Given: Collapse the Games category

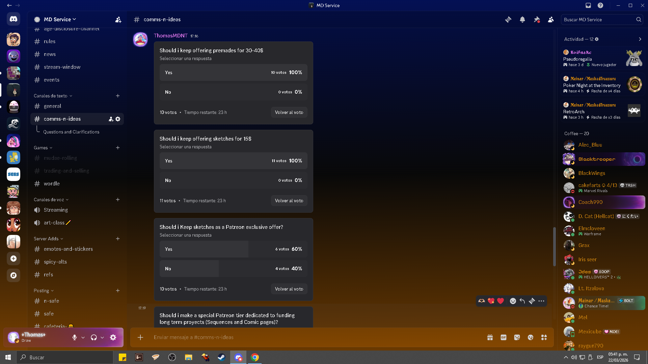Looking at the screenshot, I should (x=43, y=148).
